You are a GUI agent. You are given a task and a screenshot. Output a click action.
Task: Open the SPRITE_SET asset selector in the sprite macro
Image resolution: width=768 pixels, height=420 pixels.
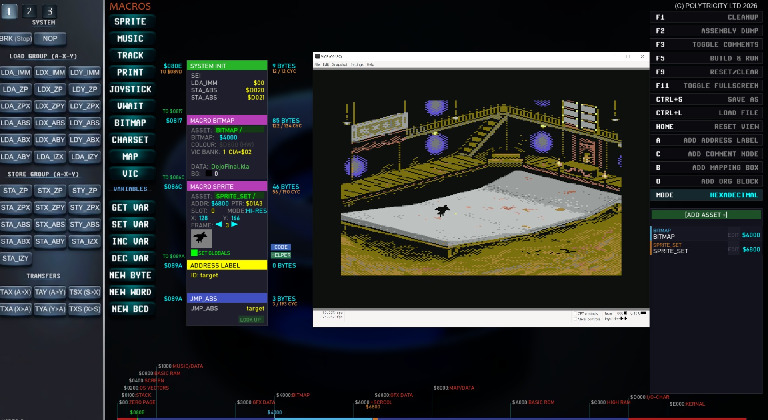(240, 196)
